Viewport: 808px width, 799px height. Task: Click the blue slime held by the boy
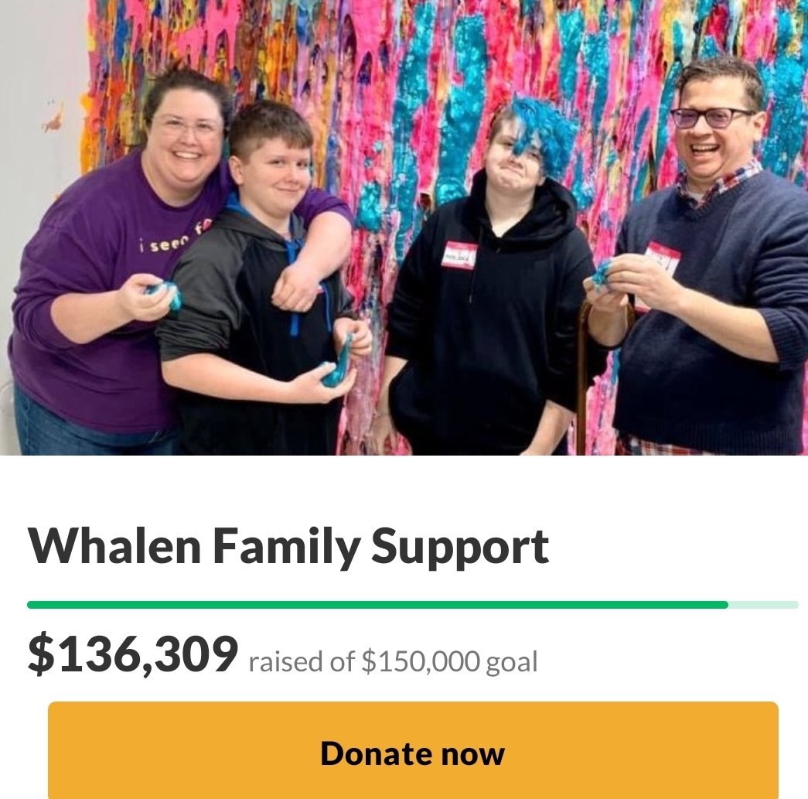click(x=338, y=362)
